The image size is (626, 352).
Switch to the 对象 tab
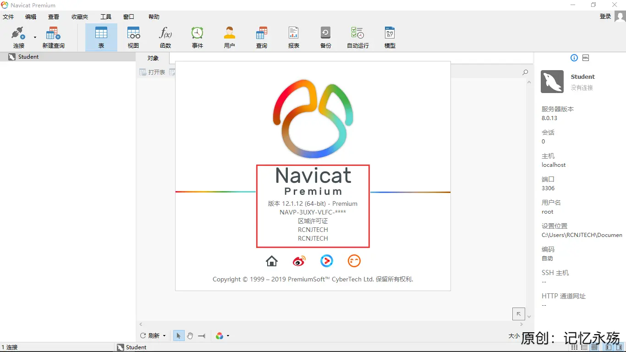pos(153,58)
